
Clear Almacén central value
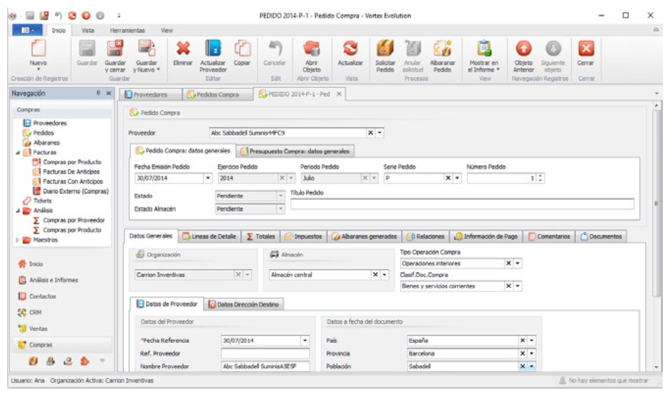coord(375,275)
